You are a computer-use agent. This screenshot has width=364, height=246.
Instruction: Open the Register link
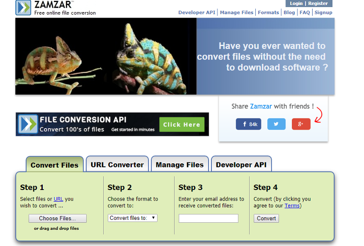tap(318, 4)
